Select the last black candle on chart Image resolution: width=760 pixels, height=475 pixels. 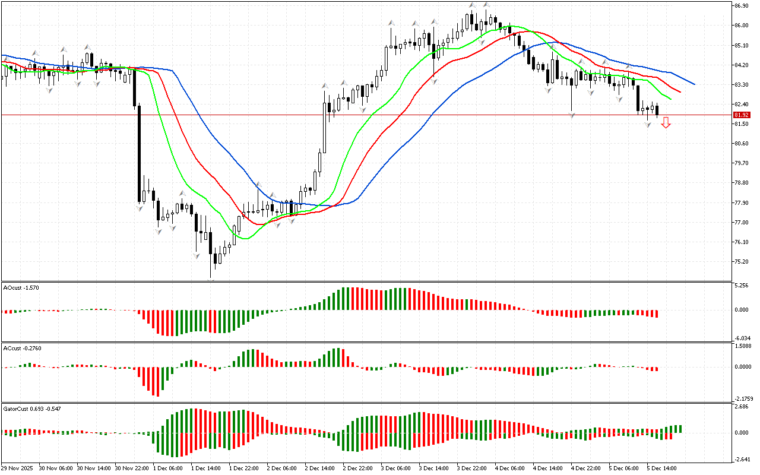657,110
